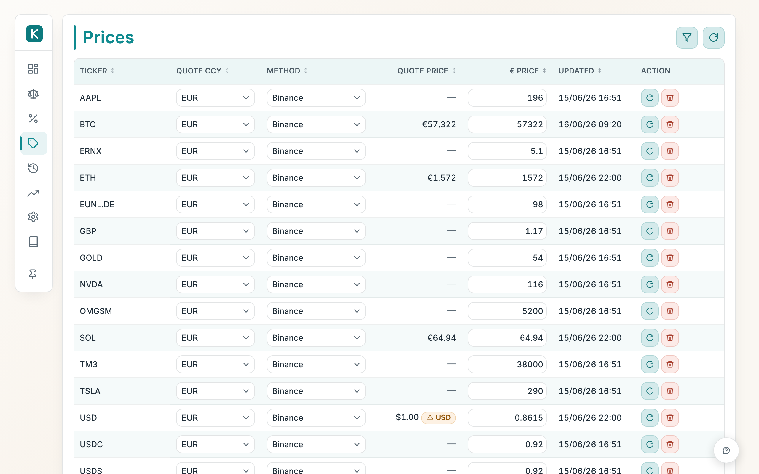Refresh the SOL price

pyautogui.click(x=650, y=338)
